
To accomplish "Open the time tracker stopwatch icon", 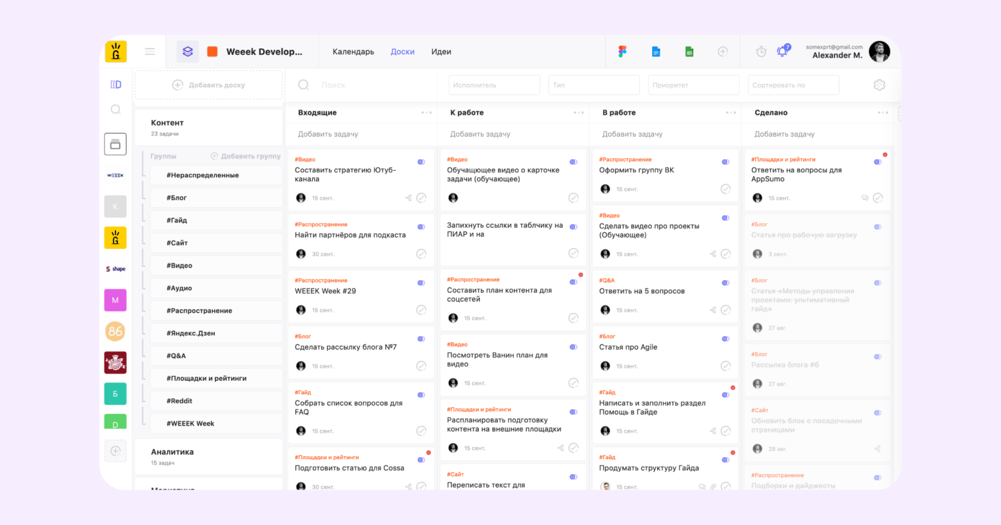I will pyautogui.click(x=761, y=52).
